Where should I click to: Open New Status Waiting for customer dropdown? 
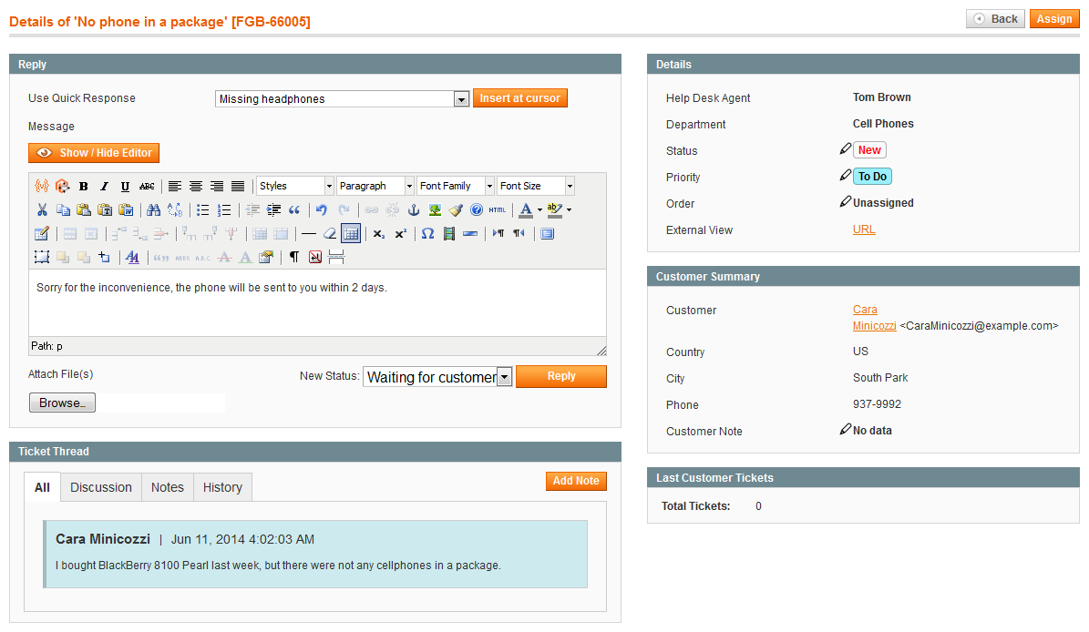coord(437,377)
